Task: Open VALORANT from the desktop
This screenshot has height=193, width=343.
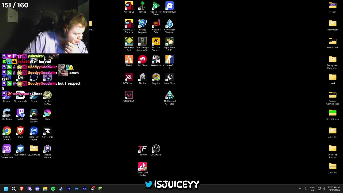Action: pos(129,97)
